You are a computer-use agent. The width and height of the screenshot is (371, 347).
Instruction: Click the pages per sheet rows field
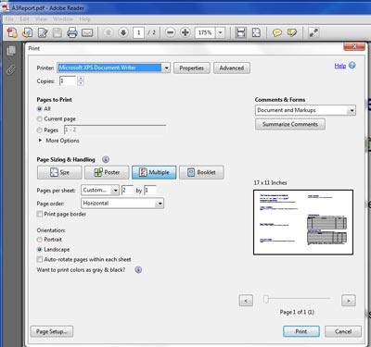150,191
